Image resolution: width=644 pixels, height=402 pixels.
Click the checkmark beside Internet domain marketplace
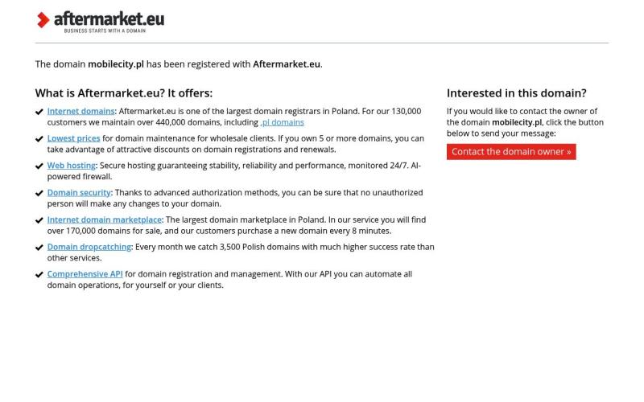[39, 220]
